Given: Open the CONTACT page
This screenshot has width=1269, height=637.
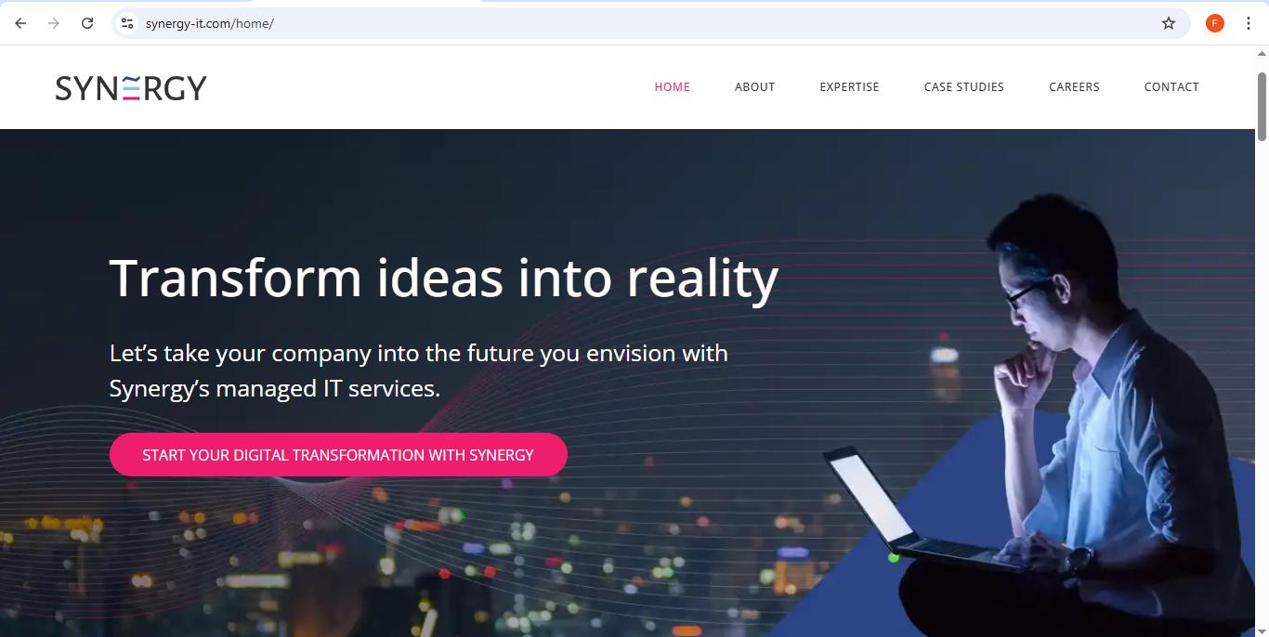Looking at the screenshot, I should 1171,87.
